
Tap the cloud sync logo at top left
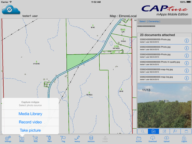11,9
